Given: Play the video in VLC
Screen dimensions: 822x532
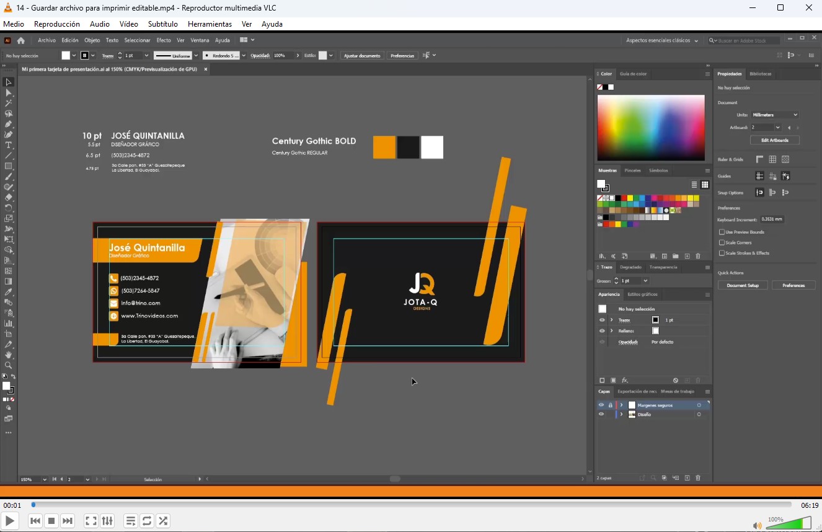Looking at the screenshot, I should tap(10, 521).
